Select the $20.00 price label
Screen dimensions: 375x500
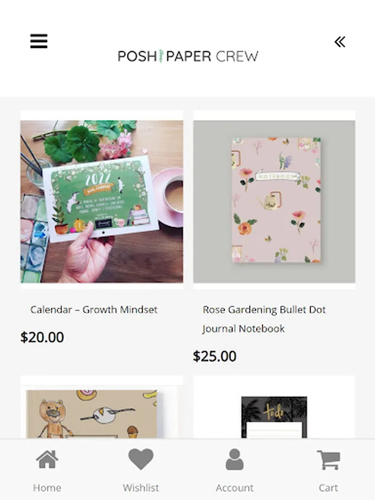[x=42, y=337]
